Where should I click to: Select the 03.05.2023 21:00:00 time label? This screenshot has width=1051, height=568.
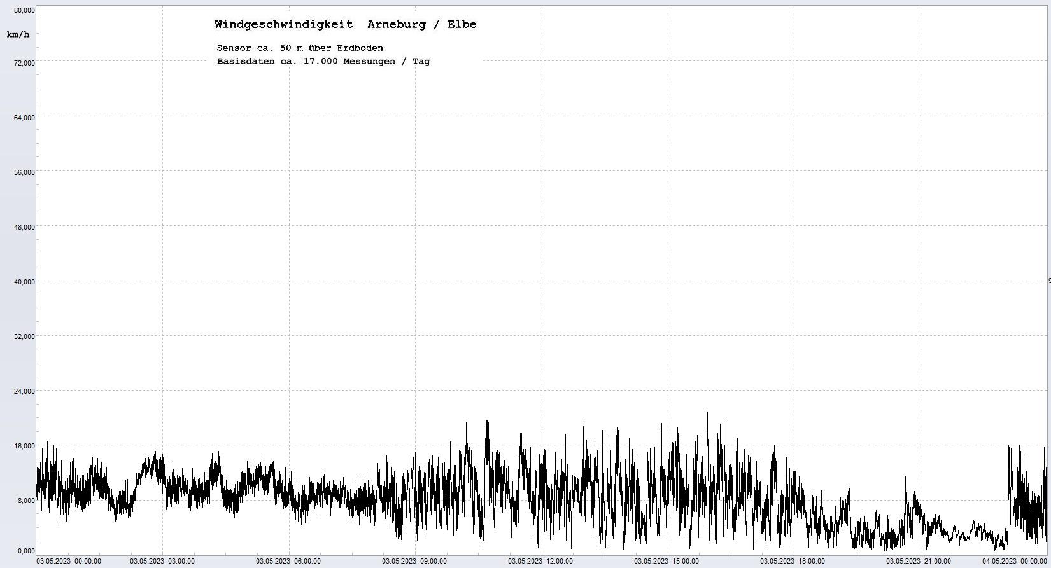pyautogui.click(x=919, y=561)
